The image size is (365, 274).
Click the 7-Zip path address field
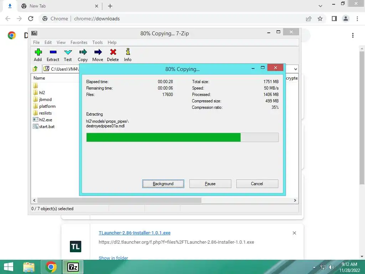61,69
